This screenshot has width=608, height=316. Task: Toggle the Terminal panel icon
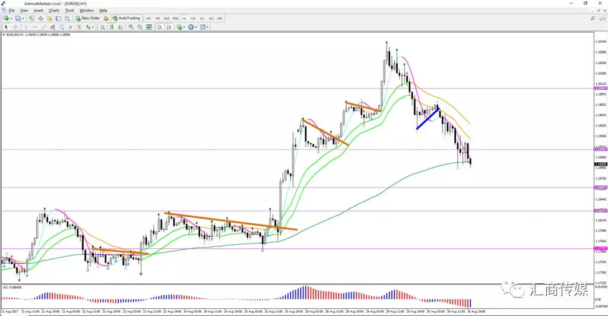click(x=58, y=18)
